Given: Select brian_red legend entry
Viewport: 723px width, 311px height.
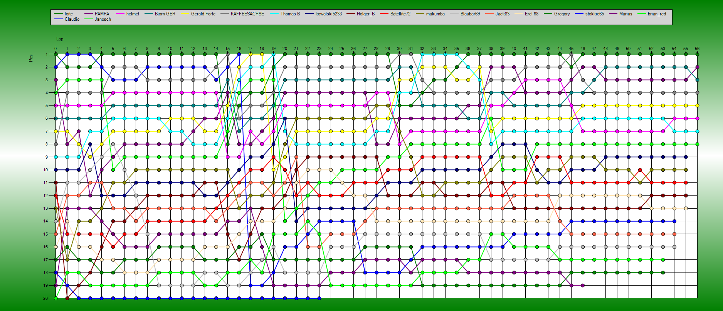Looking at the screenshot, I should 657,14.
